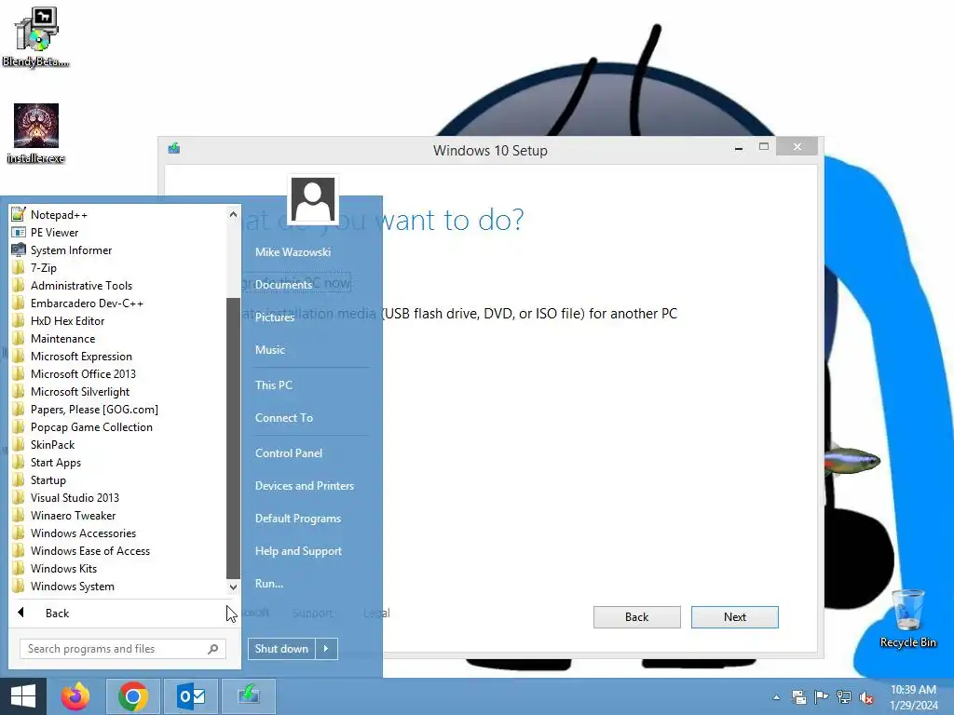Click the Windows 10 Setup title icon
The height and width of the screenshot is (715, 954).
pyautogui.click(x=174, y=148)
